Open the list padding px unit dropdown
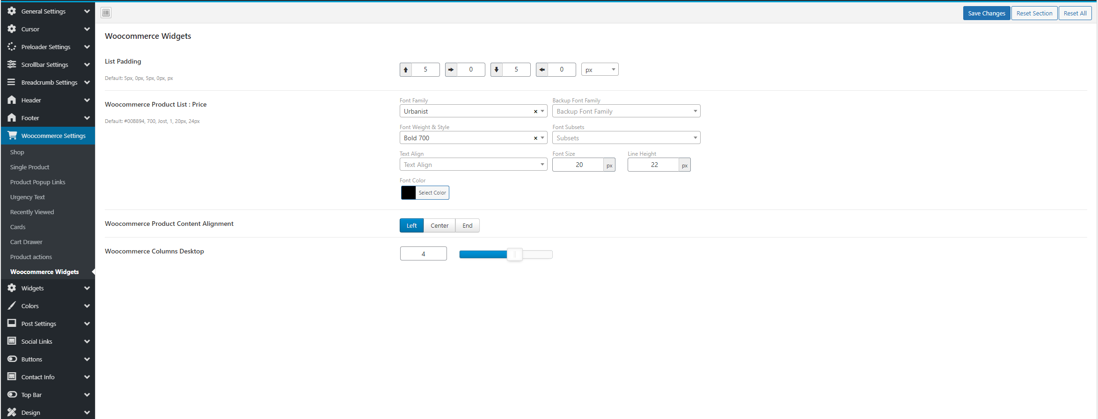The height and width of the screenshot is (419, 1098). tap(600, 70)
